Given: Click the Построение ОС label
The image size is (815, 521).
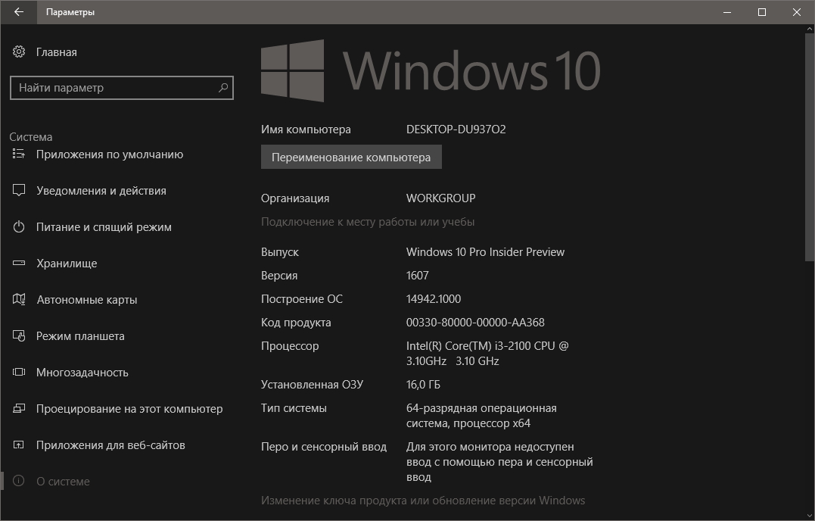Looking at the screenshot, I should click(x=301, y=299).
